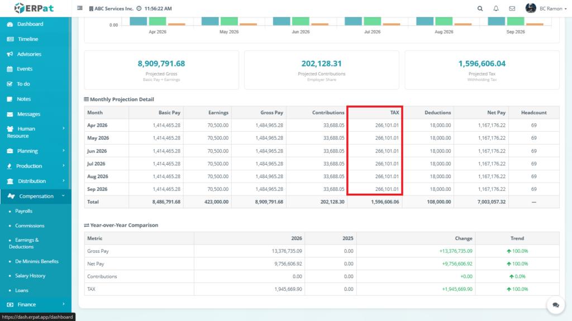Click ABC Services Inc. company name
Screen dimensions: 572x321
[113, 9]
